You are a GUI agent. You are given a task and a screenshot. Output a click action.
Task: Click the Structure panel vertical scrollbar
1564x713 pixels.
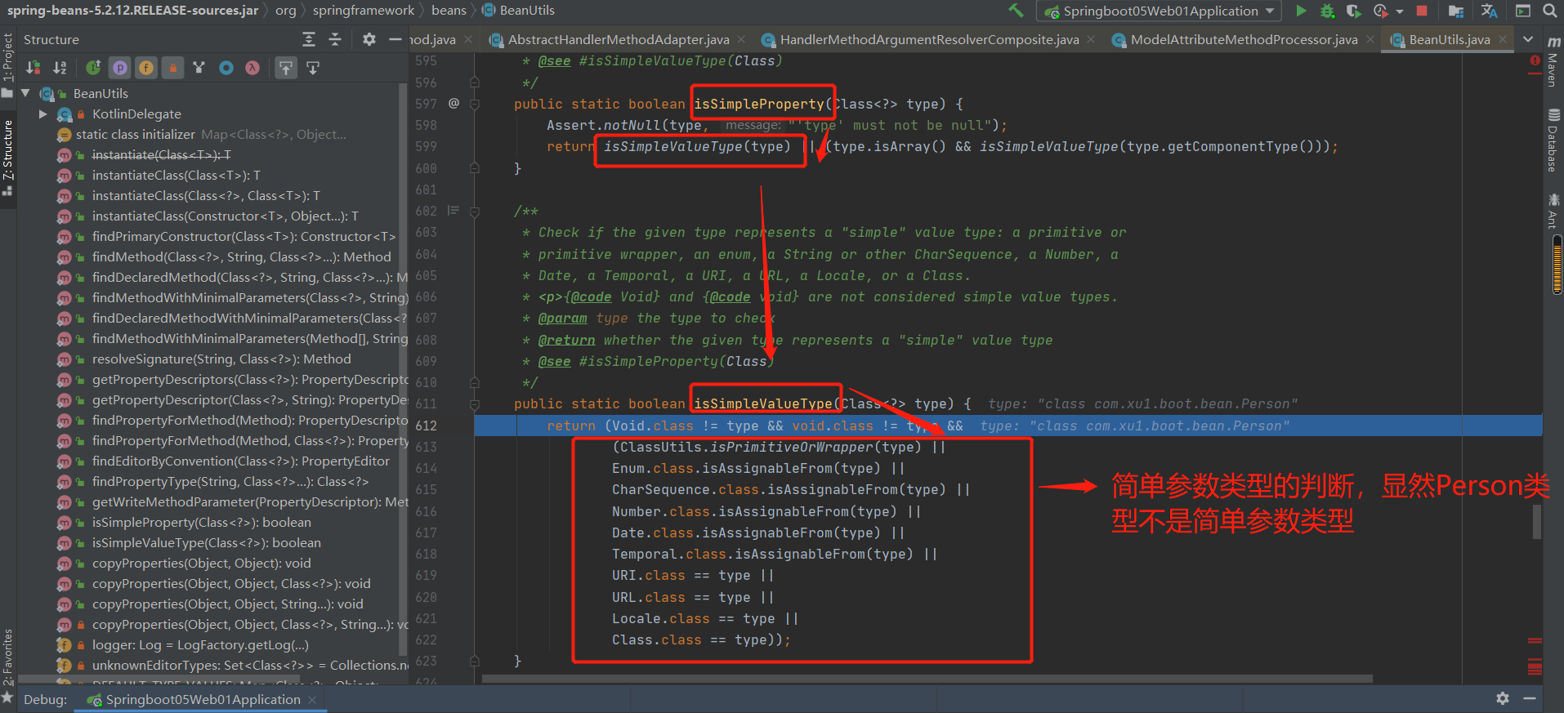(x=403, y=368)
